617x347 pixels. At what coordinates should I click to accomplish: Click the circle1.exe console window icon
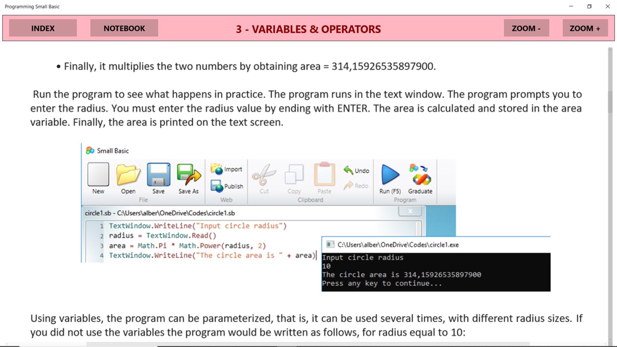point(330,245)
